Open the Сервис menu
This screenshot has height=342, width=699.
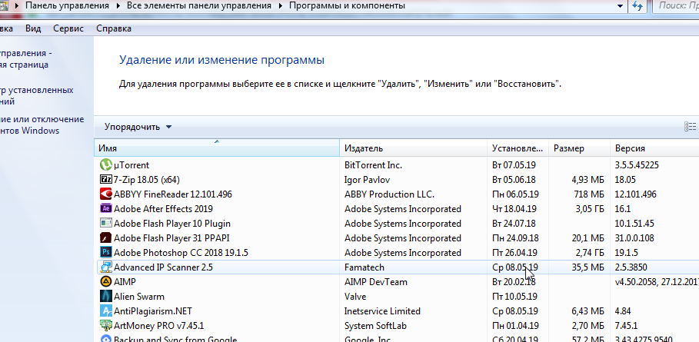tap(68, 28)
